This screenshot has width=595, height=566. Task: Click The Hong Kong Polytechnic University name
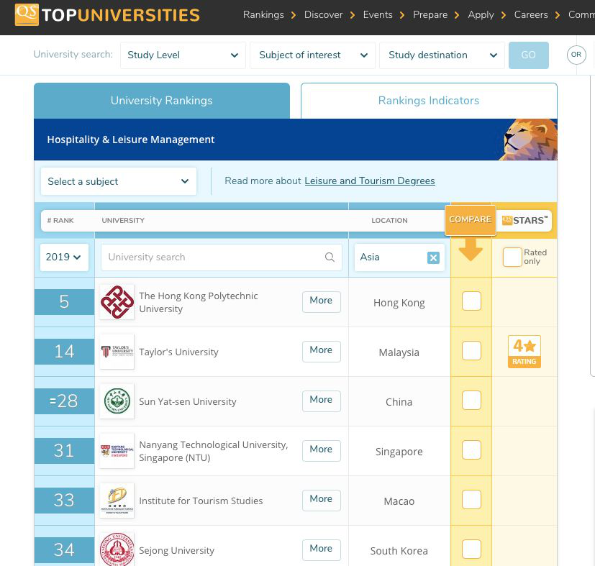199,302
